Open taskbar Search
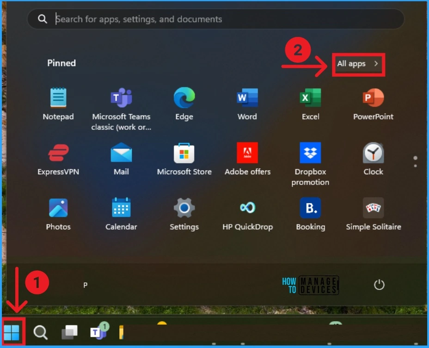 tap(41, 332)
